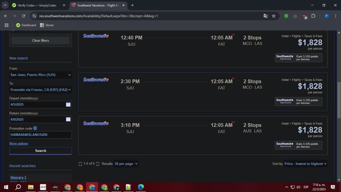Image resolution: width=341 pixels, height=192 pixels.
Task: Open Sort by Price lowest to highest dropdown
Action: point(305,164)
